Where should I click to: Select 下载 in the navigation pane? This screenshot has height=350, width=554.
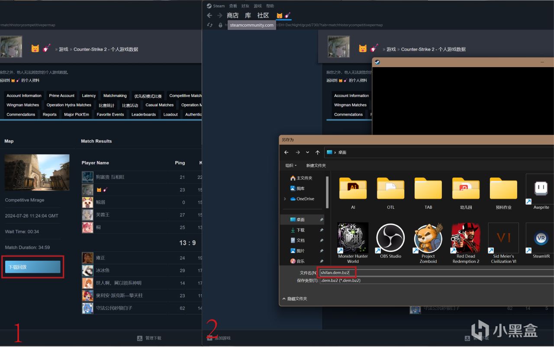point(297,230)
